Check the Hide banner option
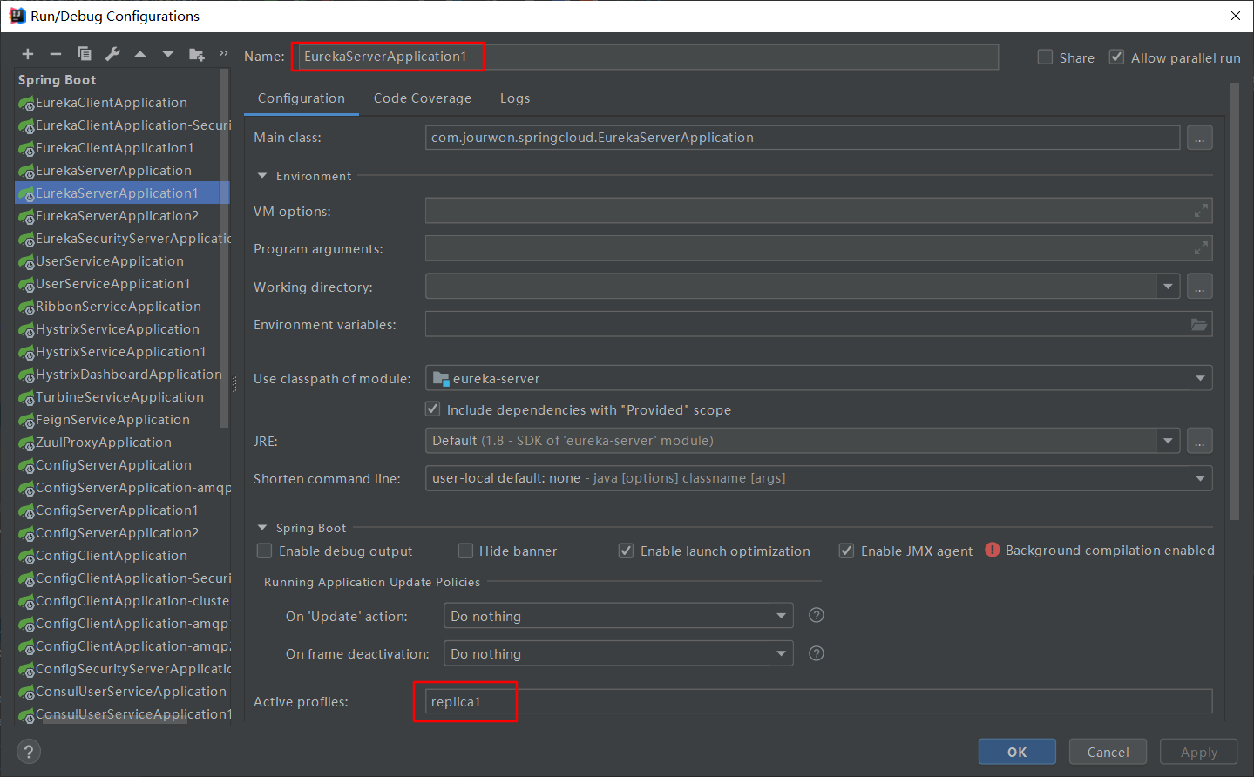This screenshot has width=1254, height=777. [465, 551]
